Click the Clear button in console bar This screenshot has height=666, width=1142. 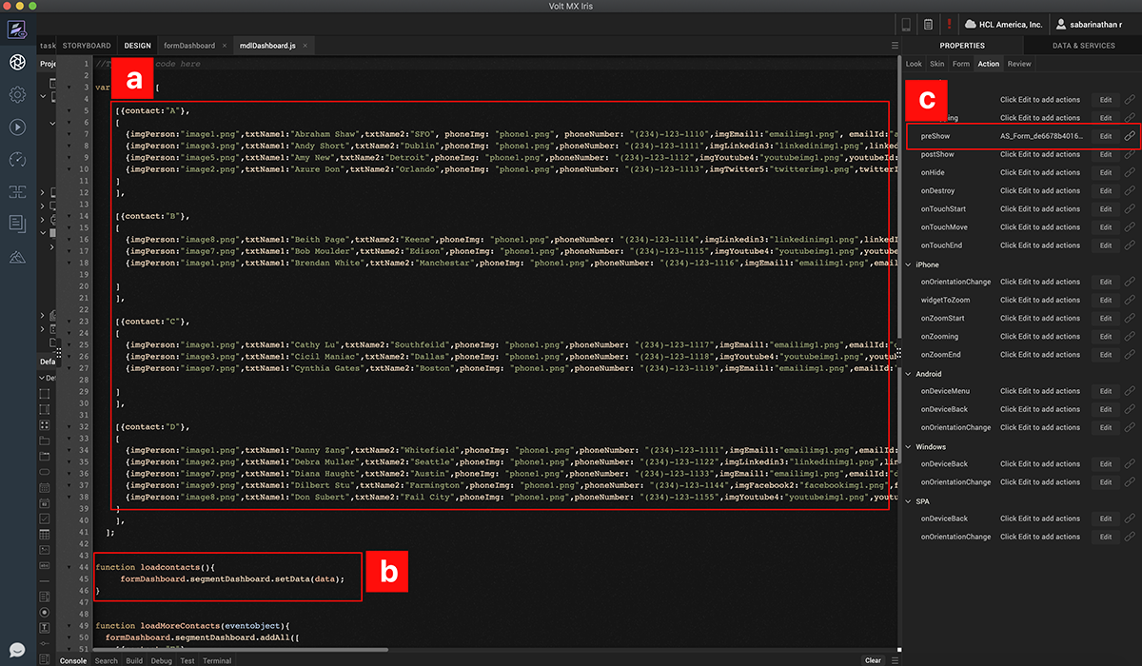click(x=873, y=660)
